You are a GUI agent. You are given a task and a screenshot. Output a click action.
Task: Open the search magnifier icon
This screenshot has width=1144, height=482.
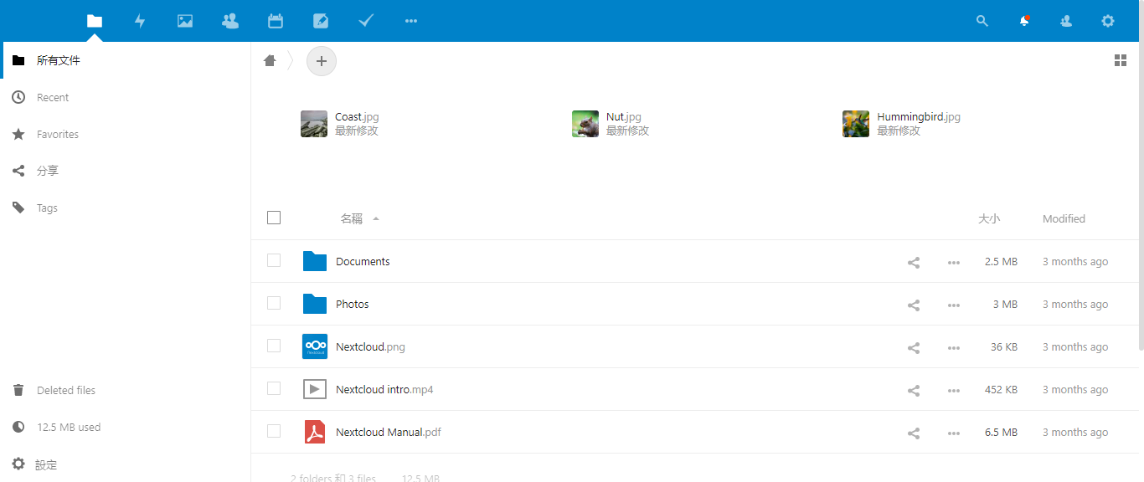point(982,21)
